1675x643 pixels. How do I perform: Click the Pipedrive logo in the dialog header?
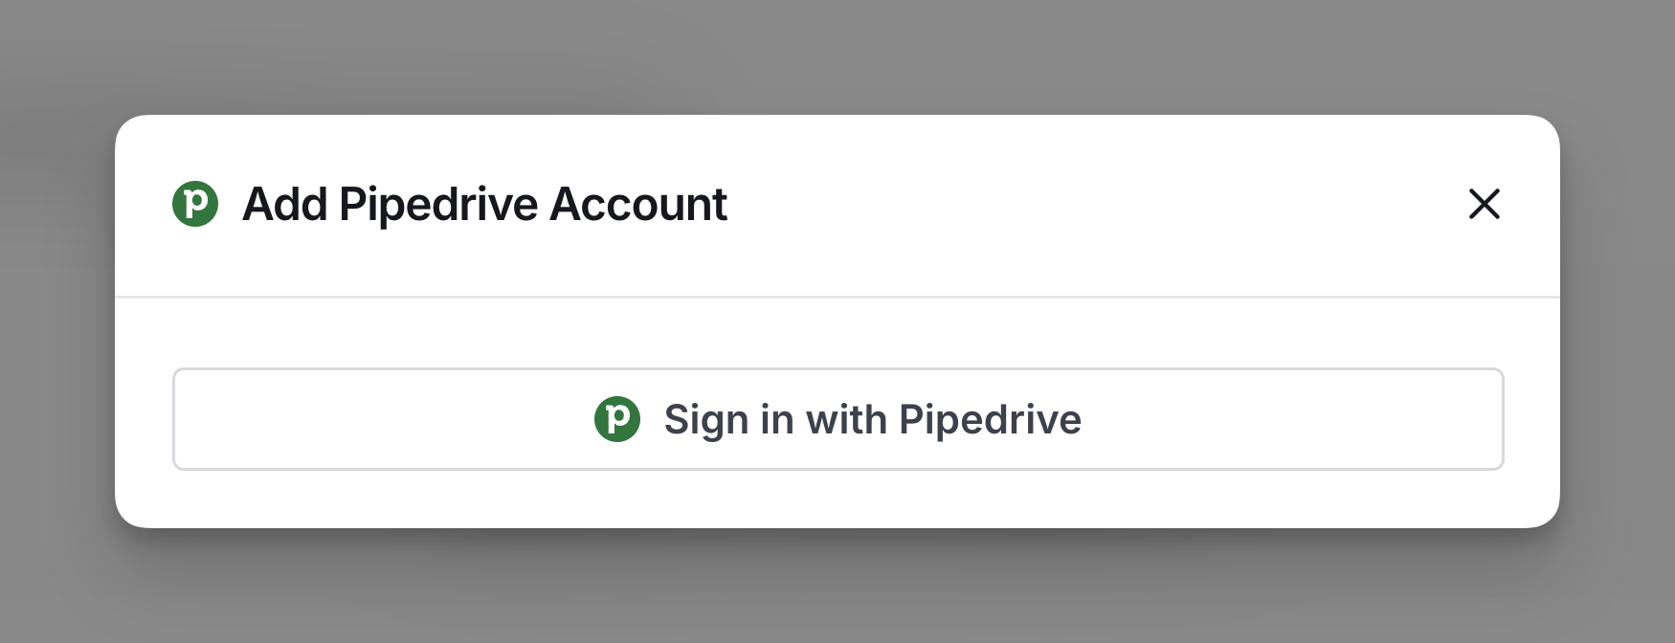pyautogui.click(x=195, y=204)
